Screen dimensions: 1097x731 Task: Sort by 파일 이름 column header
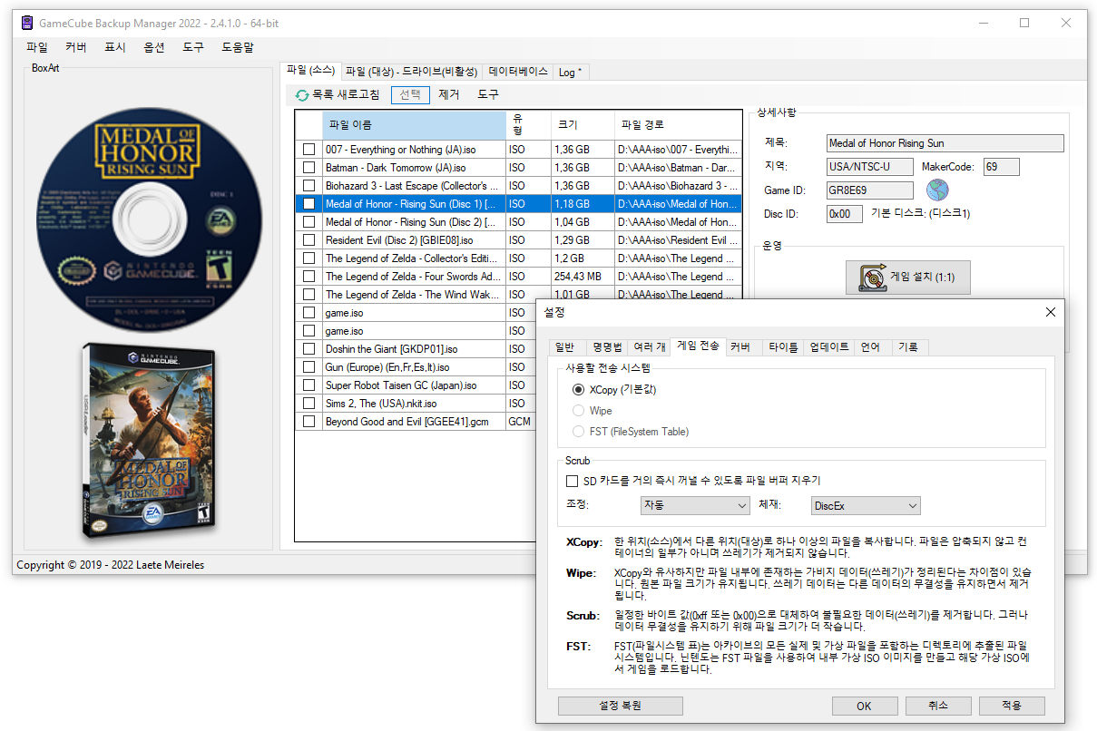(x=414, y=125)
